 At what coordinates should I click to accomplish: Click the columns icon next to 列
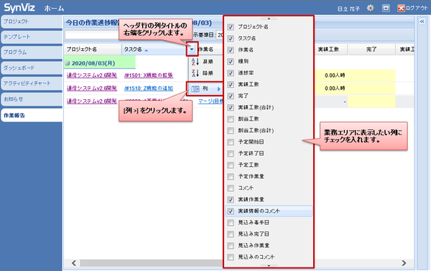[195, 89]
